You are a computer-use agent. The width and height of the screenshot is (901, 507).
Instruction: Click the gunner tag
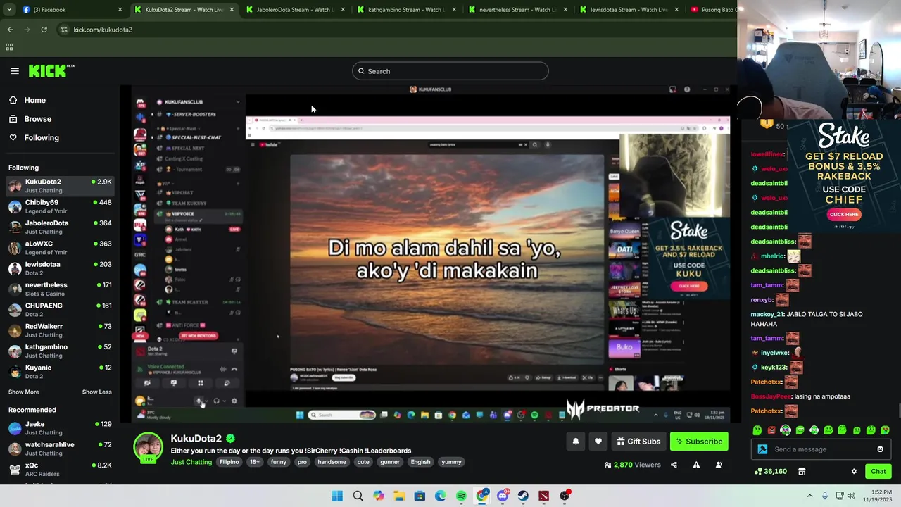[390, 462]
